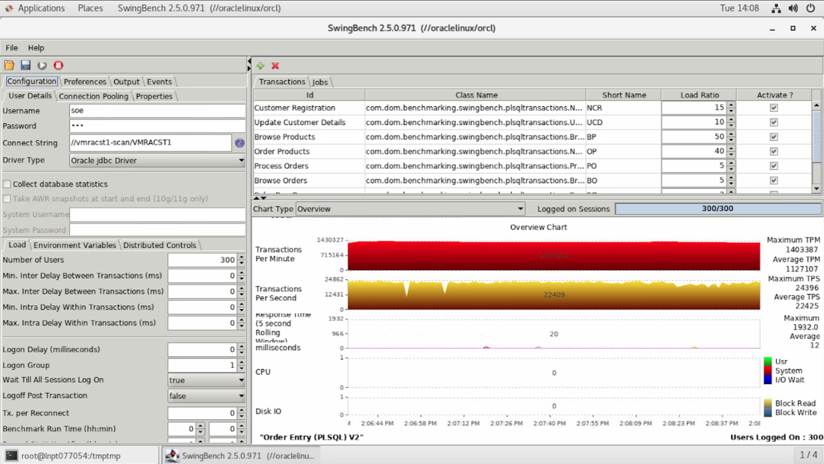Open the Distributed Controls tab
The height and width of the screenshot is (464, 824).
click(x=159, y=245)
